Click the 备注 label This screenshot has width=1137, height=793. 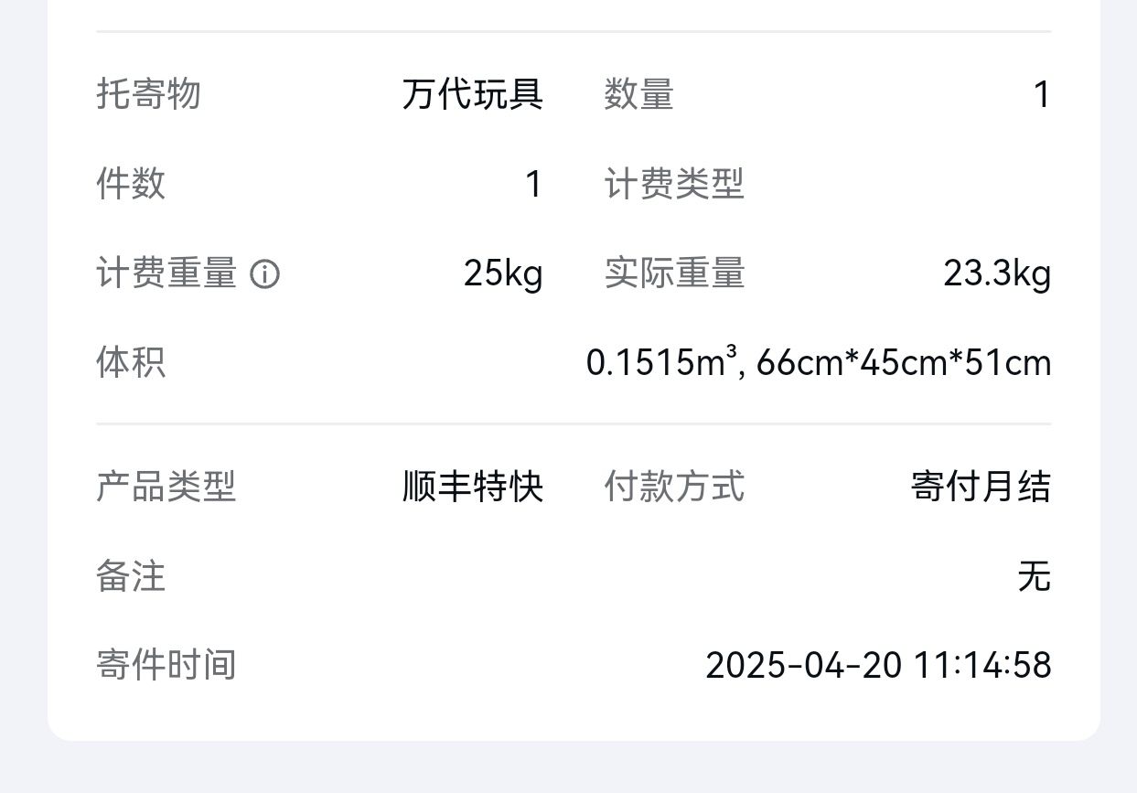131,576
